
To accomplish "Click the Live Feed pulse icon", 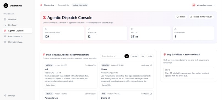I will tap(5, 25).
